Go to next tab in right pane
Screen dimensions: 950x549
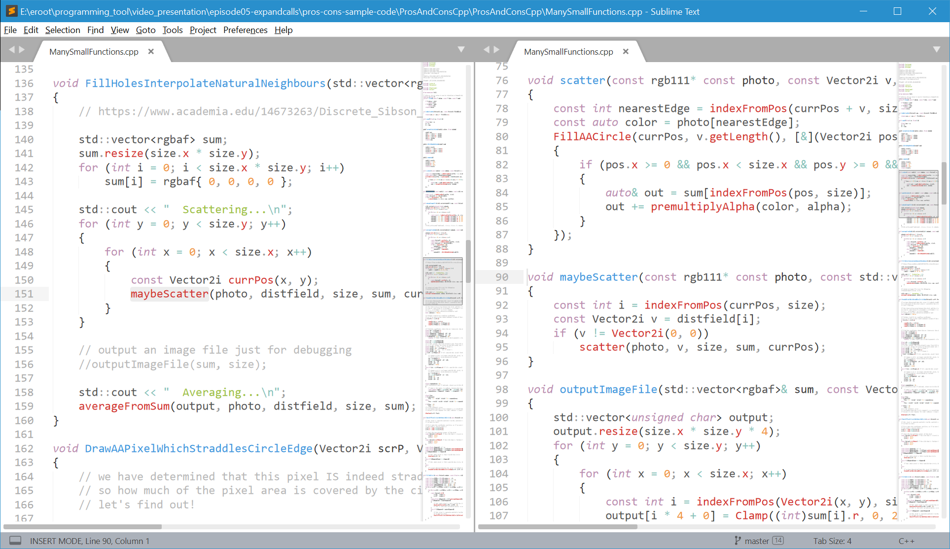[496, 50]
